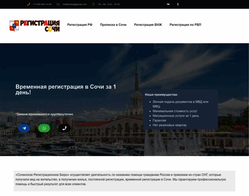Image resolution: width=249 pixels, height=196 pixels.
Task: Open Регистрация по РВП menu link
Action: click(x=185, y=25)
